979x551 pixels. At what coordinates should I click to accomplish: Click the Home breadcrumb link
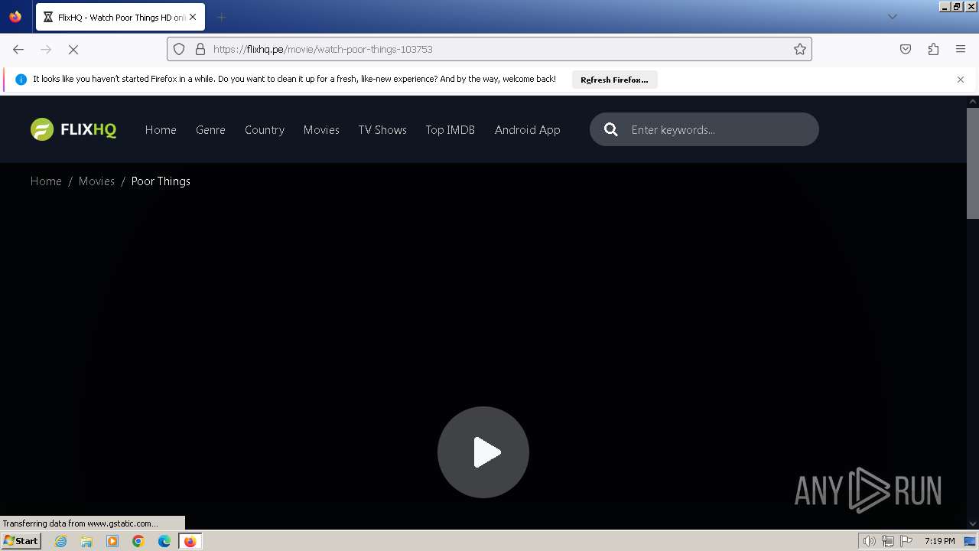click(x=46, y=181)
